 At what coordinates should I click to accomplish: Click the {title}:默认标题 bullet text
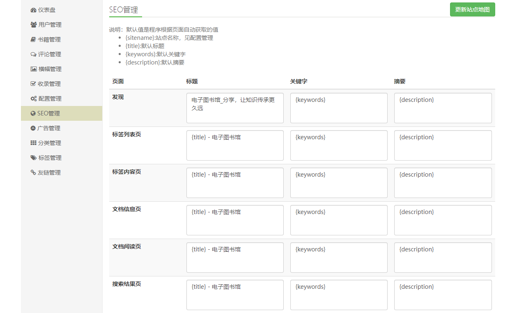tap(145, 46)
